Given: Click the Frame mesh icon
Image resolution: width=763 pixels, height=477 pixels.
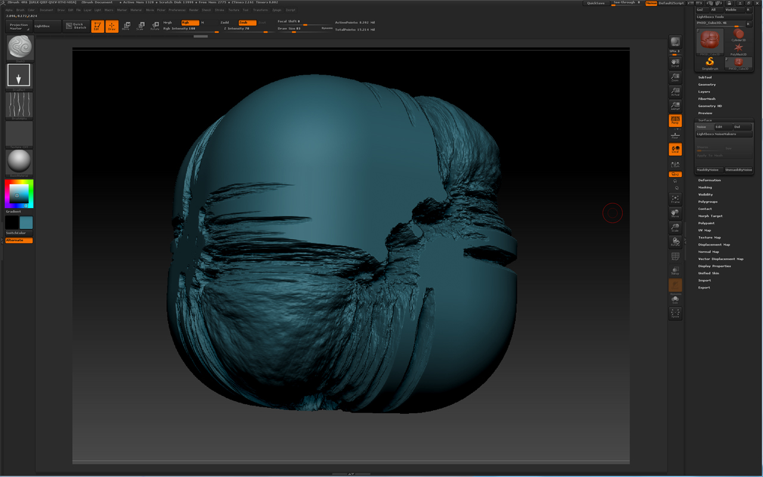Looking at the screenshot, I should click(x=675, y=199).
